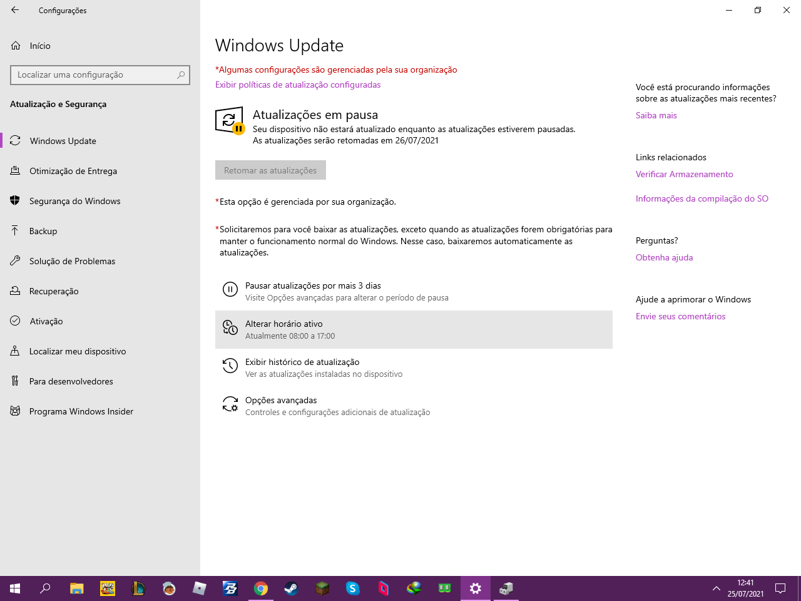Launch Steam from taskbar
Viewport: 801px width, 601px height.
tap(292, 588)
